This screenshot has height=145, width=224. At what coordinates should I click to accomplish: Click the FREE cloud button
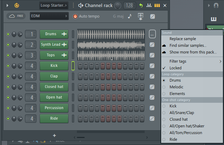[16, 16]
